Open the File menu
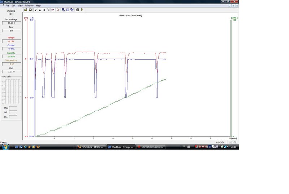This screenshot has width=289, height=194. [x=7, y=5]
